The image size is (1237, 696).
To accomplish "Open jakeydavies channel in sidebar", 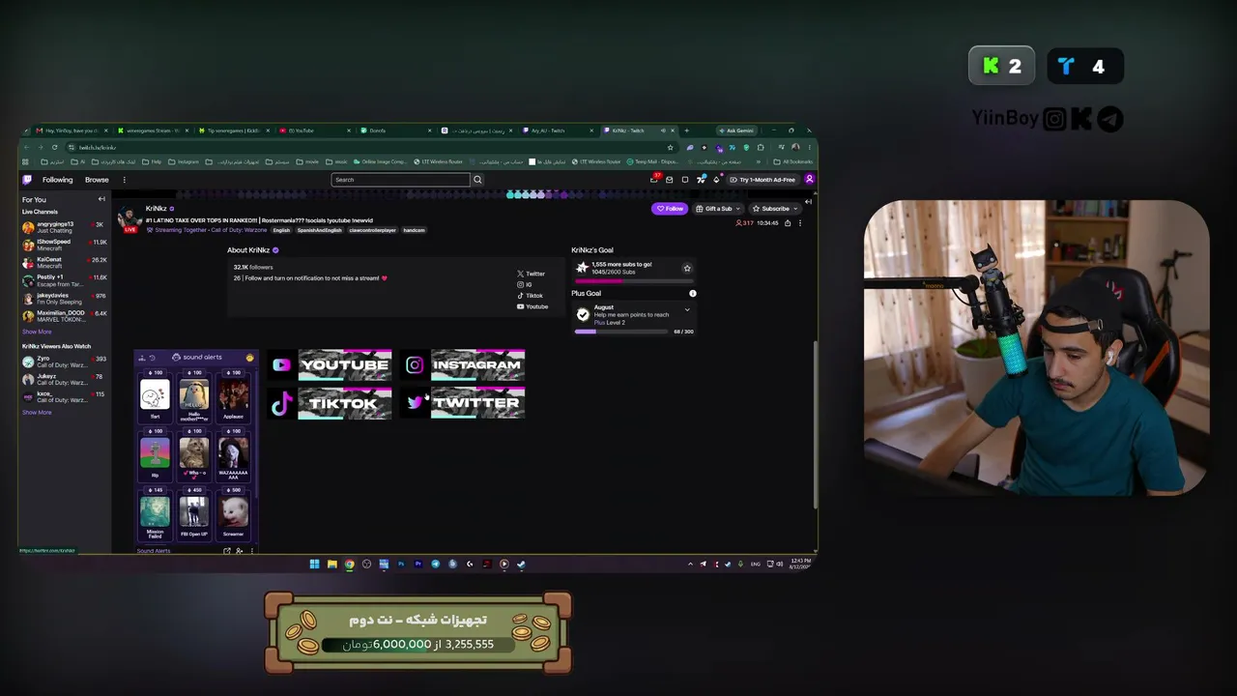I will [x=64, y=298].
